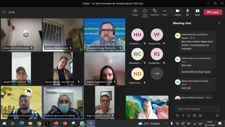Open the Teams app in taskbar

click(91, 124)
